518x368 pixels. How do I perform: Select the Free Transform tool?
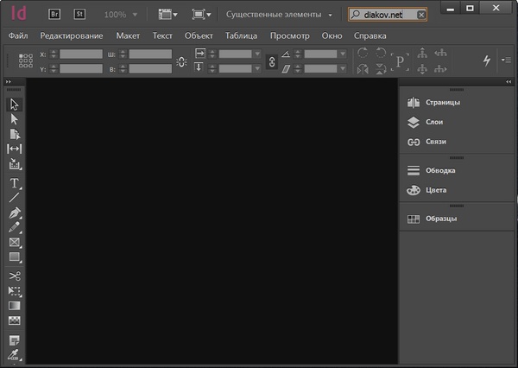(x=14, y=290)
